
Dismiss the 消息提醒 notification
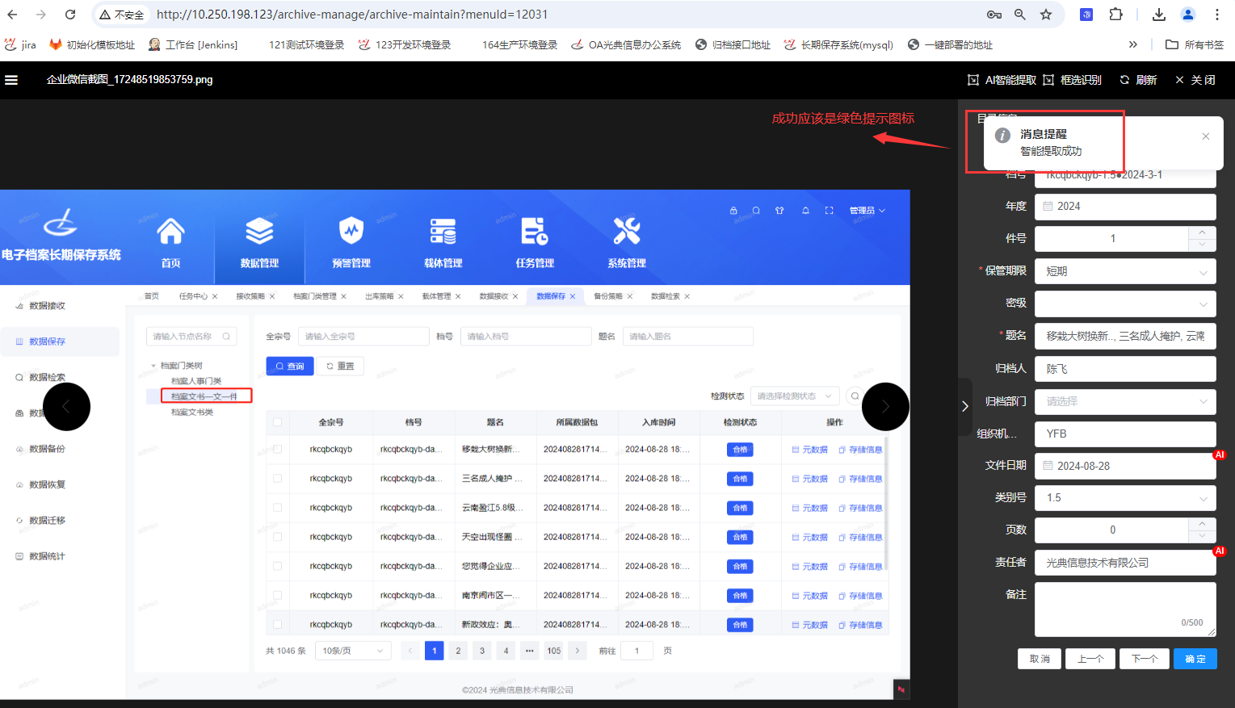click(1206, 136)
